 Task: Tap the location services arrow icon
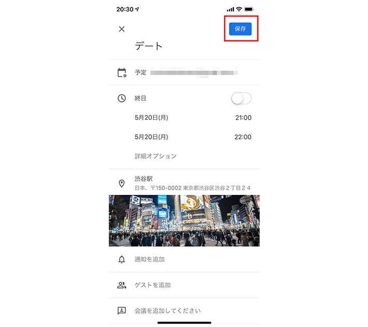coord(137,9)
